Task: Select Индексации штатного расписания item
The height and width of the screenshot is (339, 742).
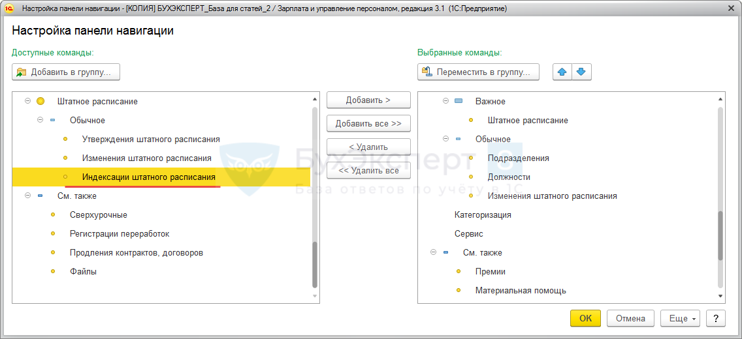Action: tap(148, 177)
